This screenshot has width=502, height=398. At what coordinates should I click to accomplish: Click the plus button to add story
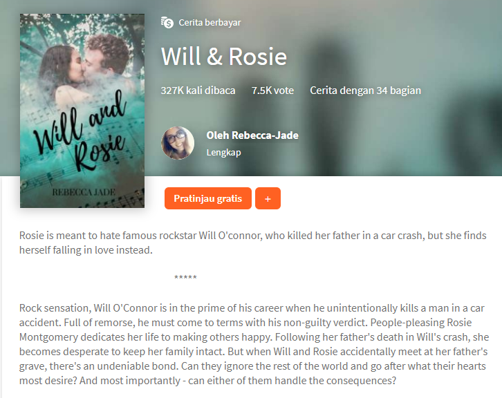pyautogui.click(x=268, y=198)
